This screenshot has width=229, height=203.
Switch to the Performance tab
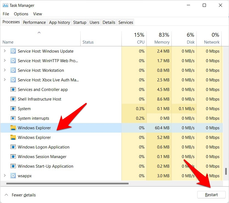34,22
